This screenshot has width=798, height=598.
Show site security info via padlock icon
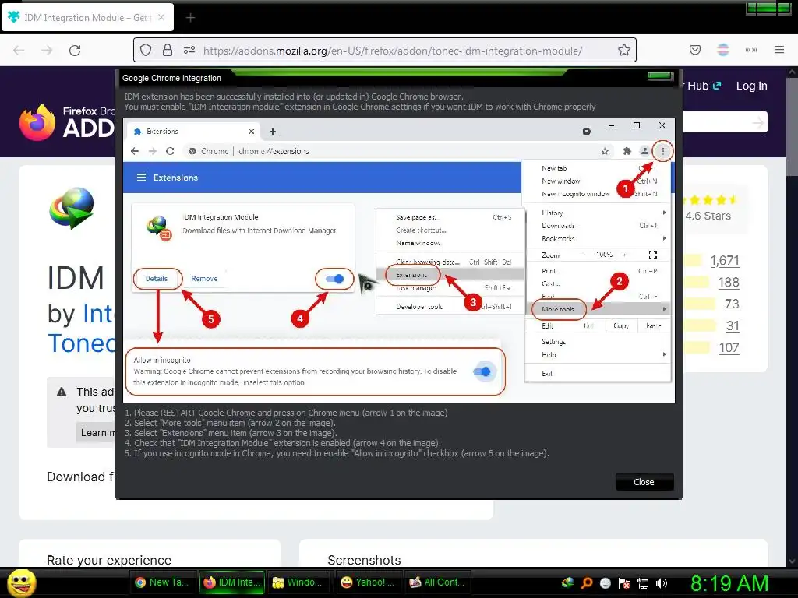[168, 50]
